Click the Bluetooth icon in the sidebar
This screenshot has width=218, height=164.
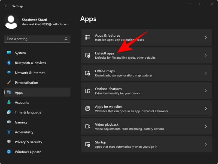pos(8,63)
